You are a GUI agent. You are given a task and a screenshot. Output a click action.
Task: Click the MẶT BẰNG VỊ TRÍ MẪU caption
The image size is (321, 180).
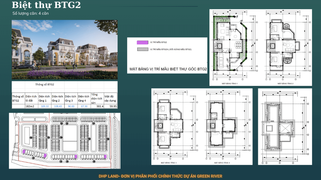pyautogui.click(x=168, y=69)
